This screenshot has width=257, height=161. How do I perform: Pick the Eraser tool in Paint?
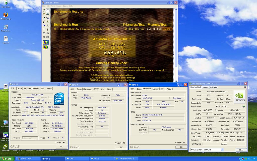pos(44,14)
